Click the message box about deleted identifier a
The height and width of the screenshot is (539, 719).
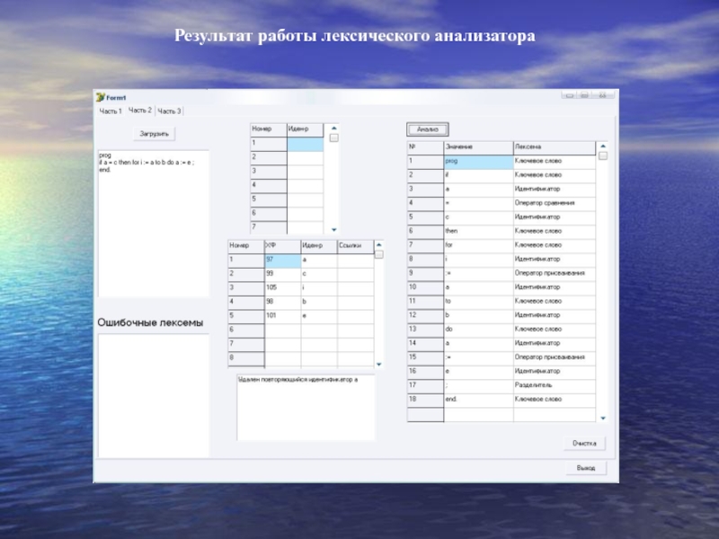click(306, 408)
